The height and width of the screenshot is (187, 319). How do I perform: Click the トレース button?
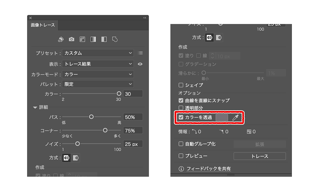point(259,156)
